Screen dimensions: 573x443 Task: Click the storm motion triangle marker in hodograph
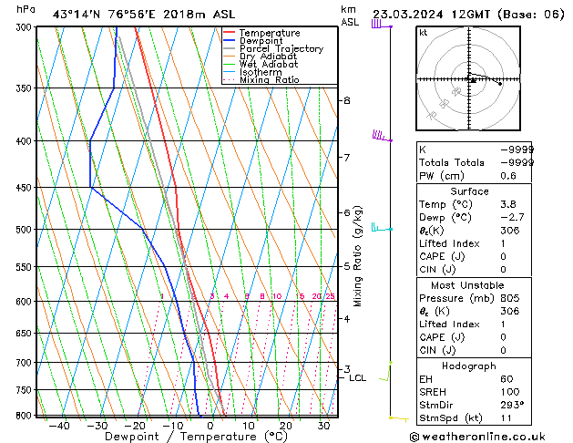tap(473, 80)
